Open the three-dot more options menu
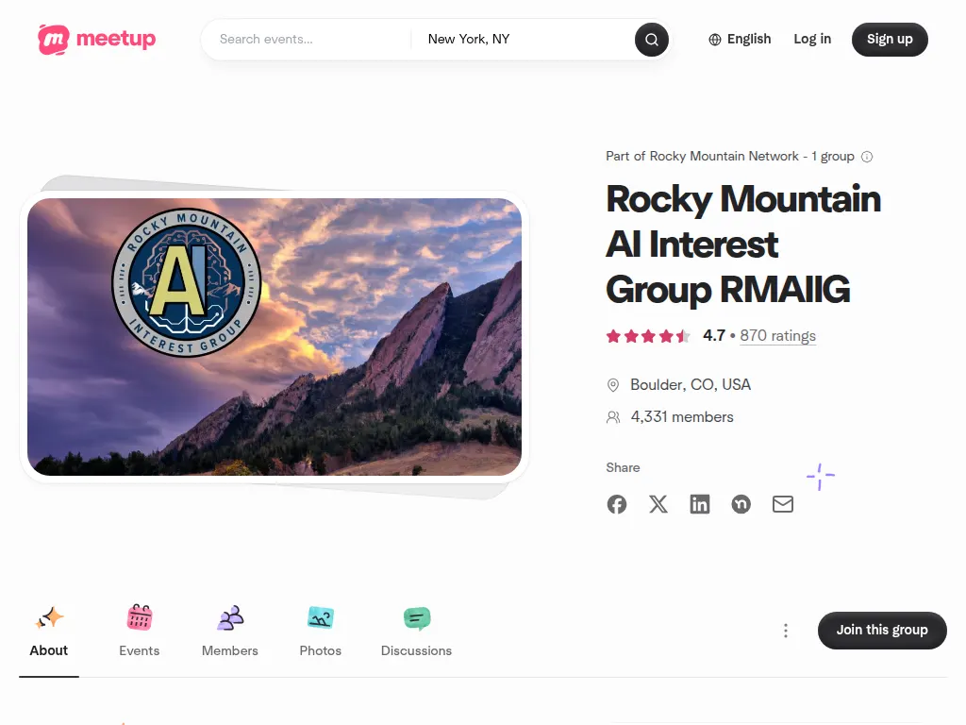The image size is (966, 725). click(x=786, y=631)
